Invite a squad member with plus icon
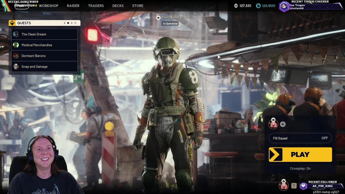Image resolution: width=345 pixels, height=194 pixels. click(x=282, y=124)
